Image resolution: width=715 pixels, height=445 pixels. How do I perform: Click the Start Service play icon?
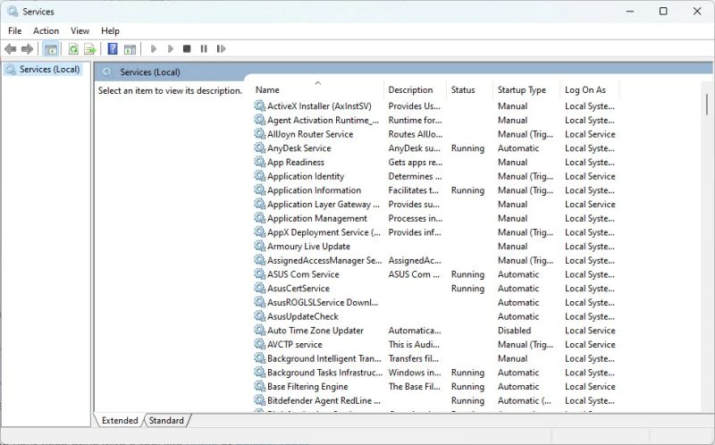pyautogui.click(x=154, y=49)
